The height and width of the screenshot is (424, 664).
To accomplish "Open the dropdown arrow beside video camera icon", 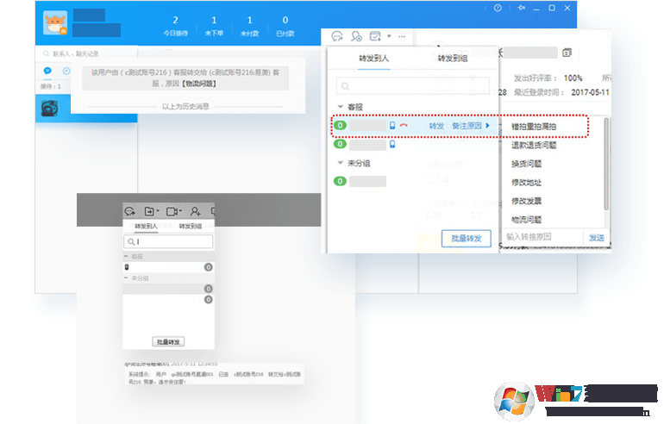I will click(180, 211).
